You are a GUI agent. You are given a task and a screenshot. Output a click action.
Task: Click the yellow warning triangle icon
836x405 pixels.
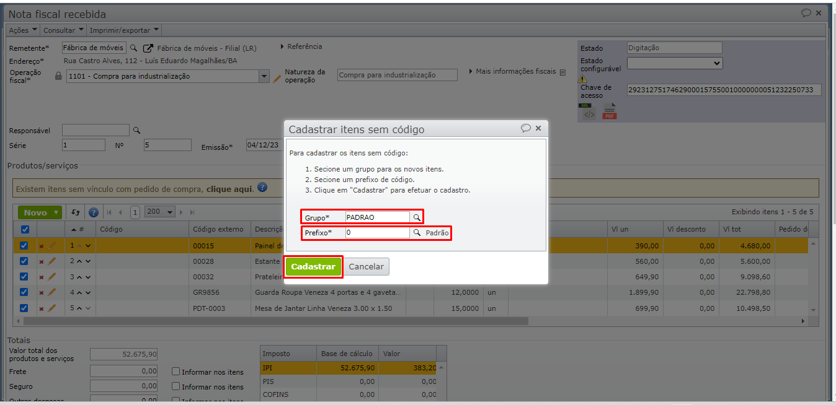(582, 79)
